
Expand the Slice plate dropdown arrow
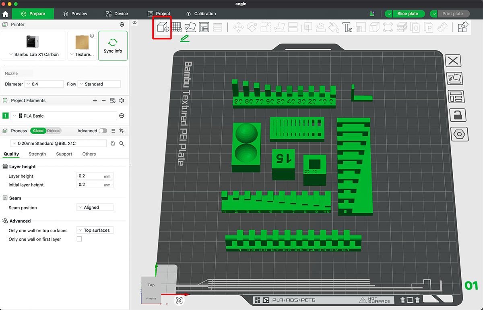tap(388, 14)
